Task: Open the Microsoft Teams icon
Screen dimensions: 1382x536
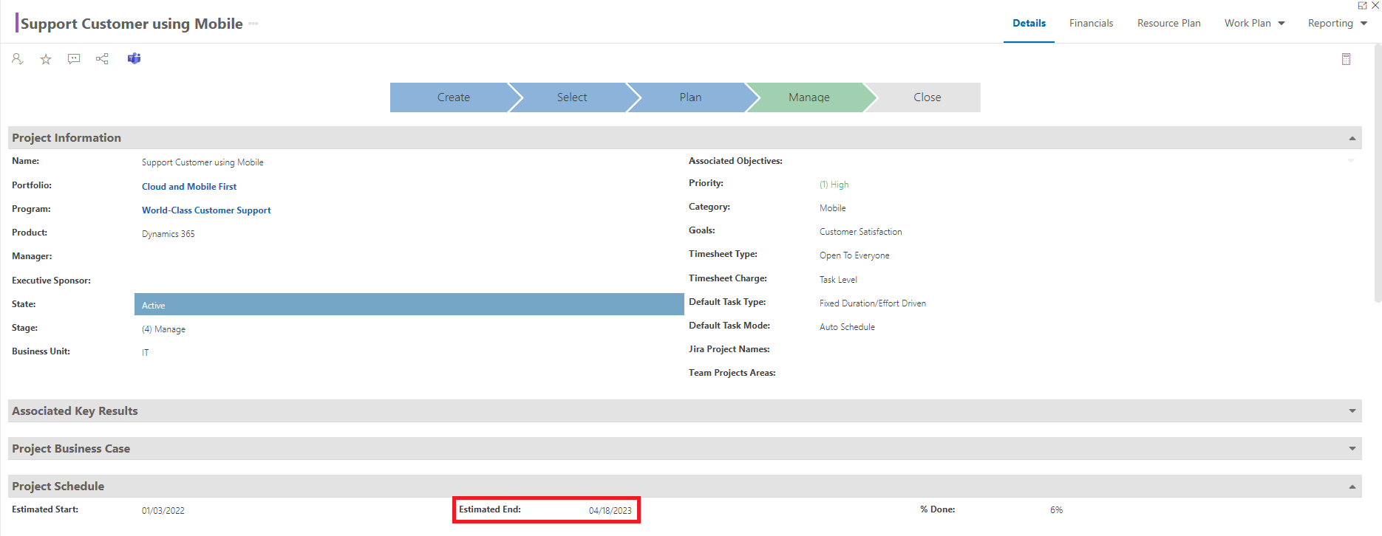Action: [x=134, y=59]
